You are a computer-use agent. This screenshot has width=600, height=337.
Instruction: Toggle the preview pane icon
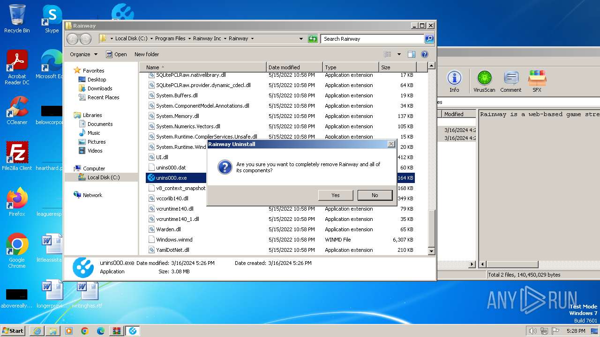[411, 54]
